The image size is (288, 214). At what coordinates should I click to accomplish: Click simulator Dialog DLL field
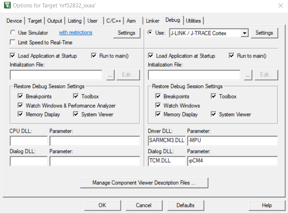coord(29,161)
